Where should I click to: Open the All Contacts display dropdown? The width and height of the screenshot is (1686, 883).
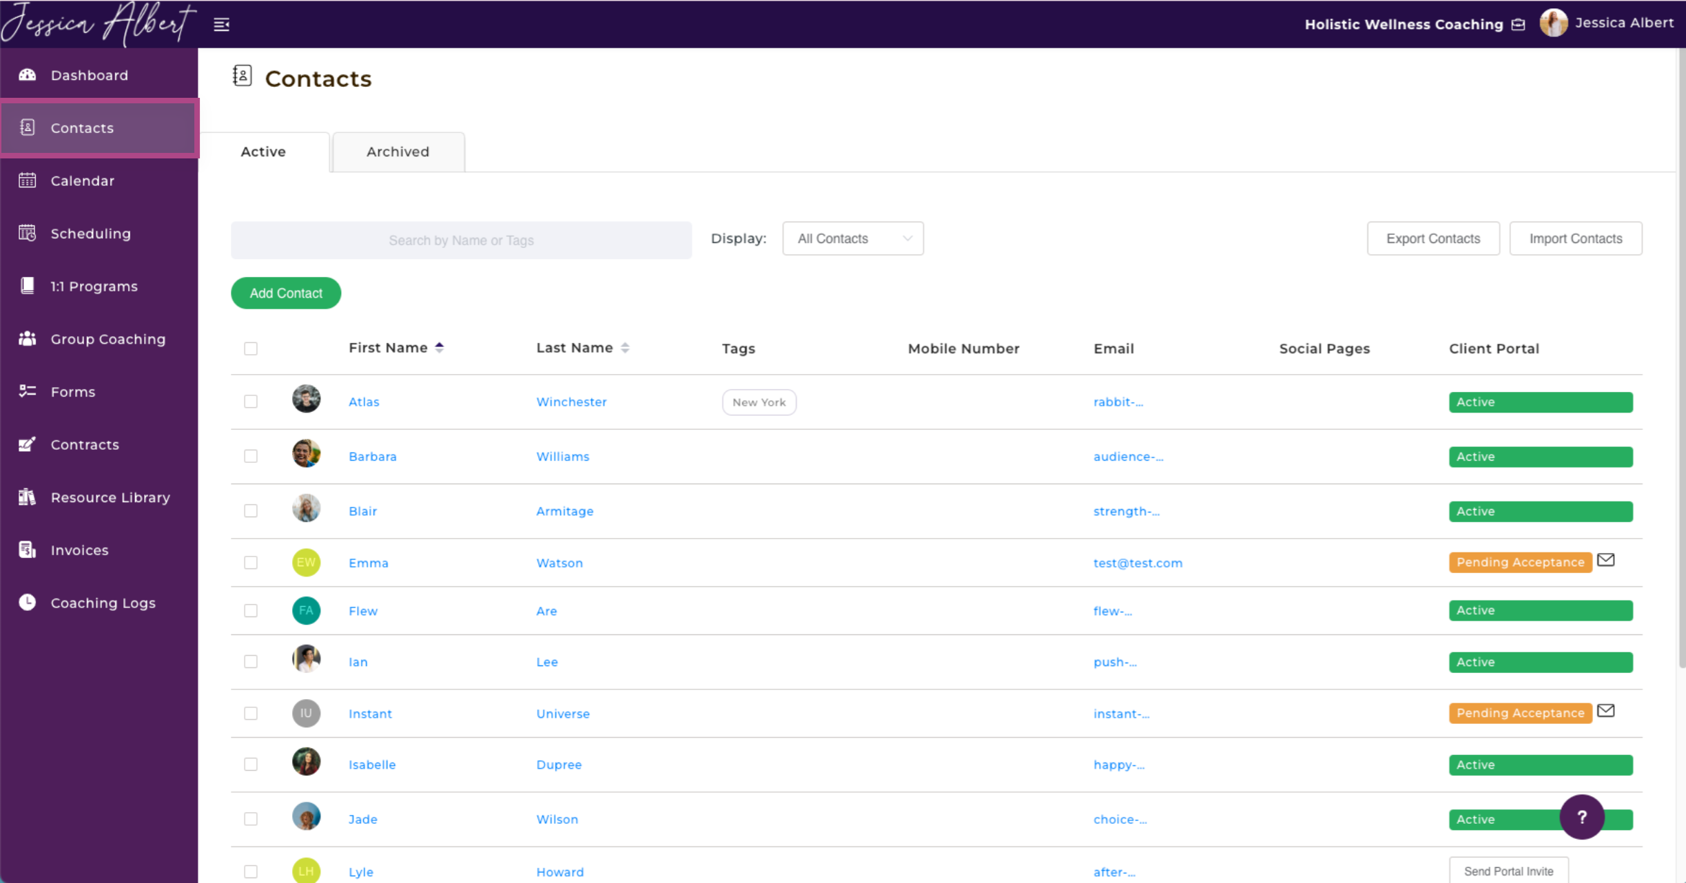click(853, 238)
